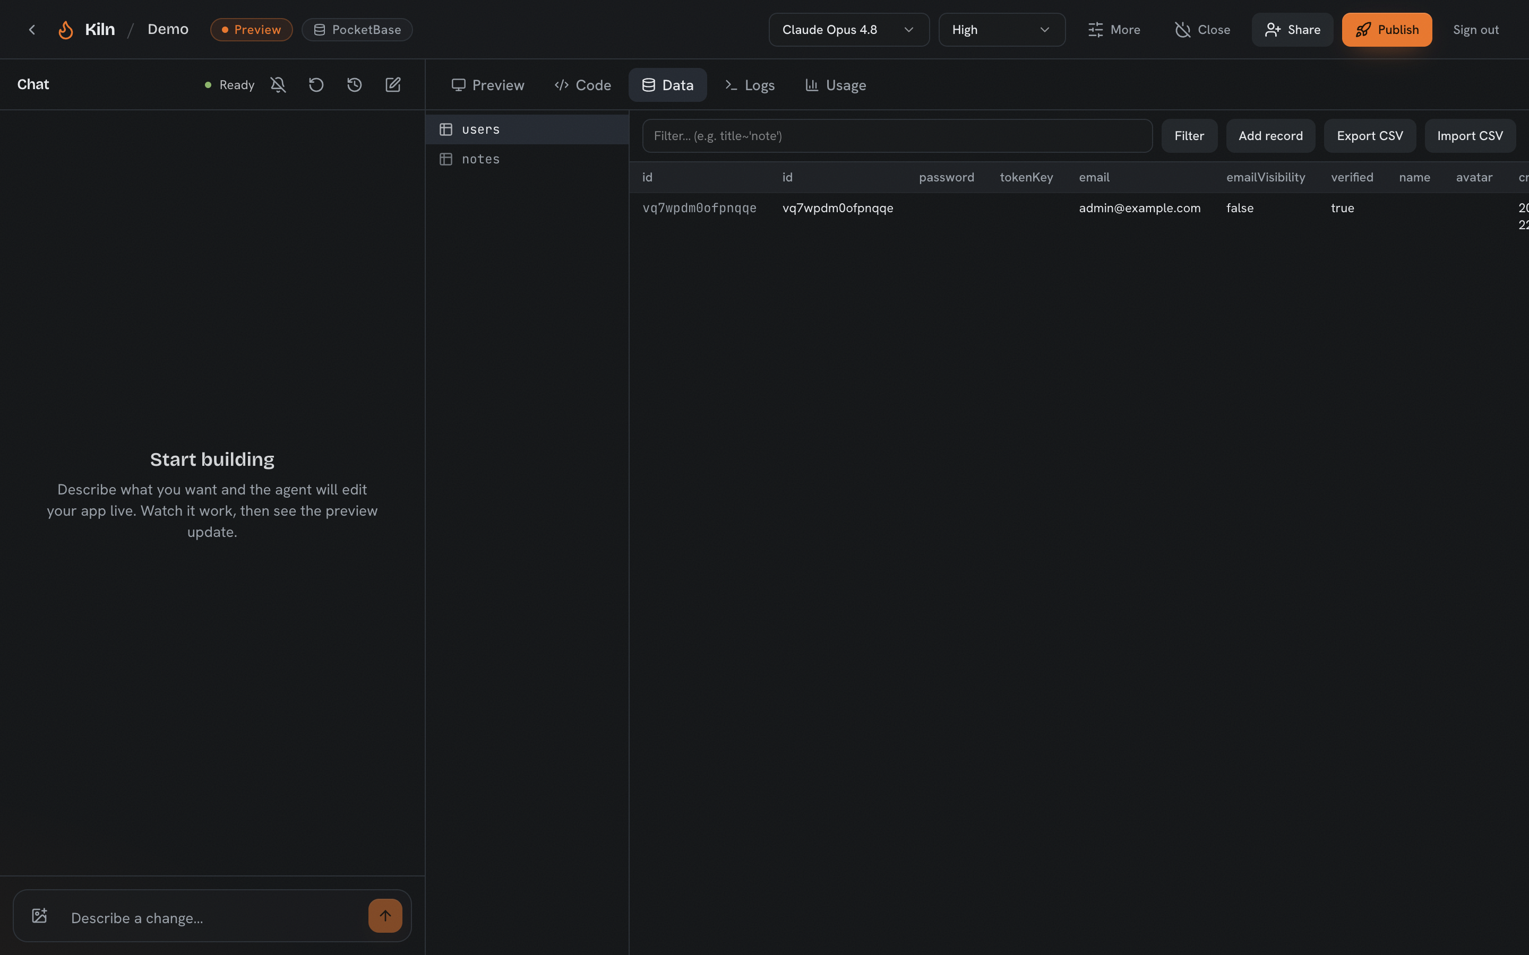Focus the Filter records input field
The height and width of the screenshot is (955, 1529).
click(897, 136)
